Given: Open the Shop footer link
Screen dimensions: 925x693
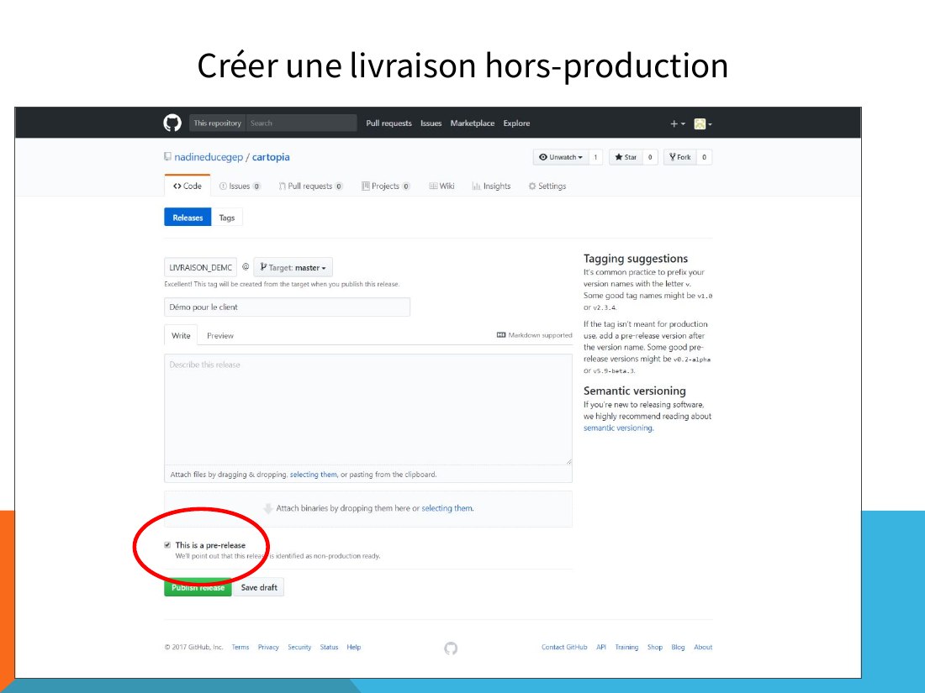Looking at the screenshot, I should [x=655, y=647].
